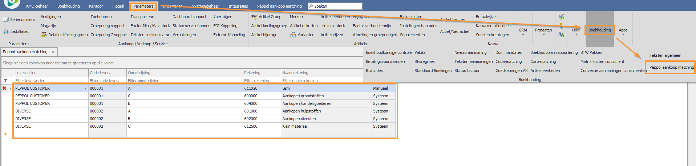Open the Parameters menu tab
The height and width of the screenshot is (166, 696).
(143, 6)
